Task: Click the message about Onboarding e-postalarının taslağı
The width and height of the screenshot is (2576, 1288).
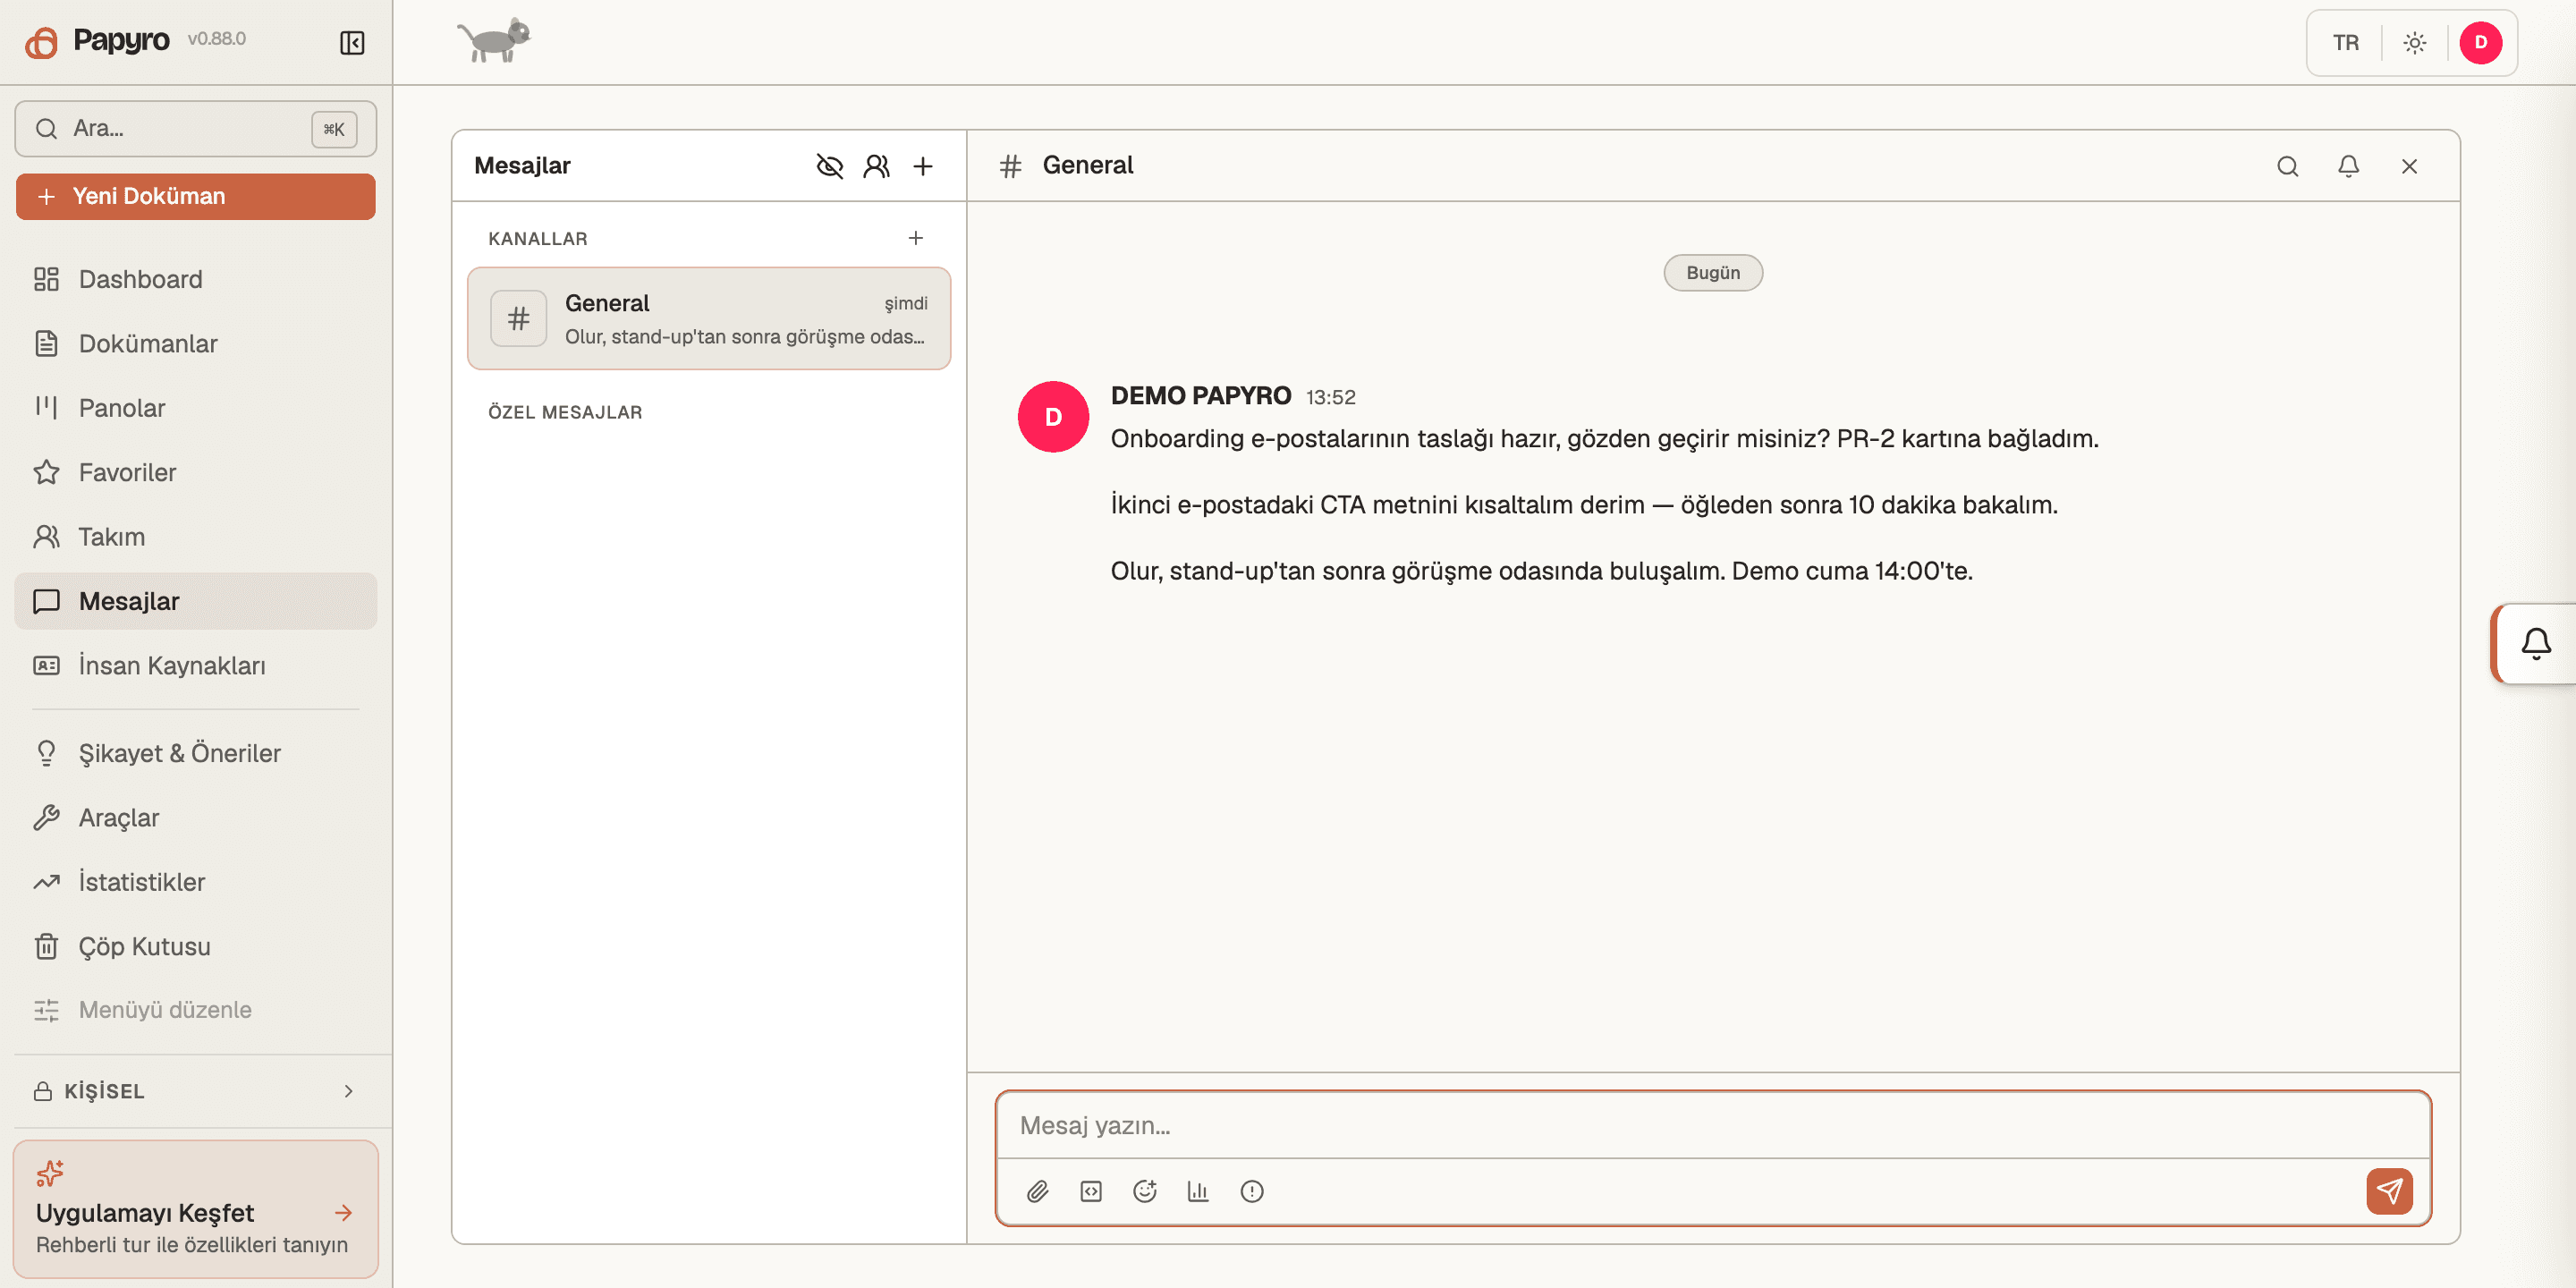Action: pos(1604,439)
